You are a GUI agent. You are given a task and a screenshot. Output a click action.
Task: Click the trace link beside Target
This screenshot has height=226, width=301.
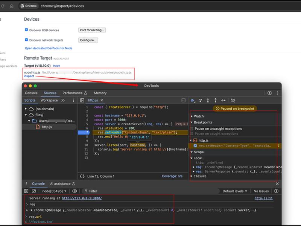click(x=56, y=66)
